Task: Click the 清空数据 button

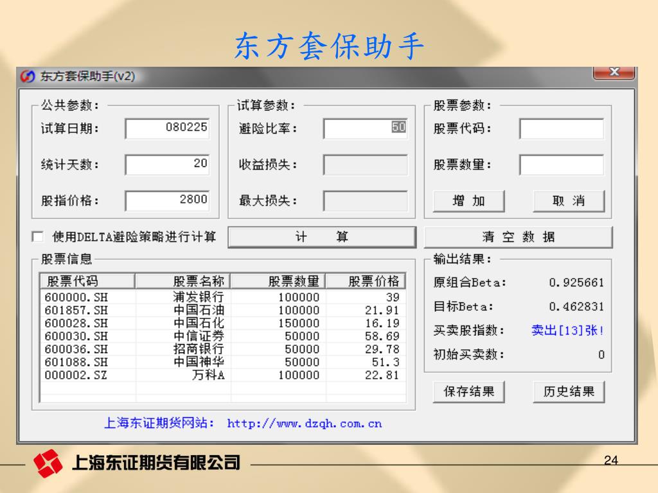Action: pos(519,238)
